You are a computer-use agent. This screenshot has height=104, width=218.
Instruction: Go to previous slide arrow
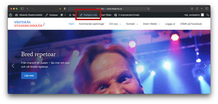coord(13,66)
